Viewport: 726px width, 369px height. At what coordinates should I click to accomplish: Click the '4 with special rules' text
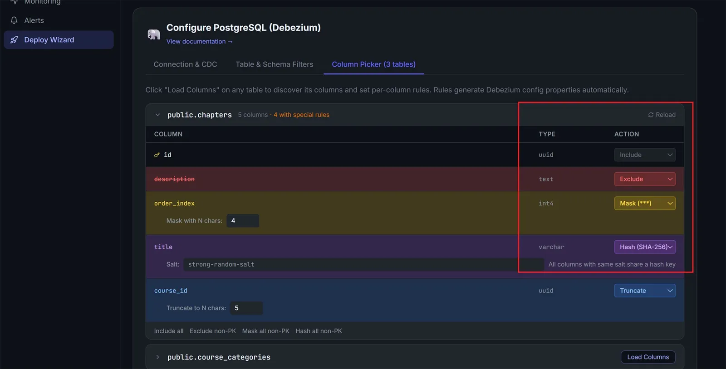point(301,115)
